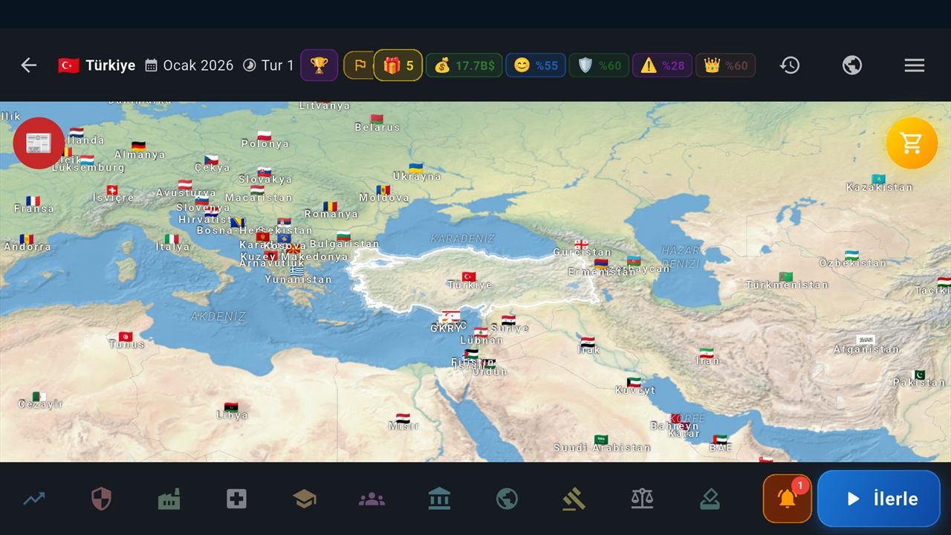Image resolution: width=951 pixels, height=535 pixels.
Task: Select Yunanistan on the map
Action: coord(298,276)
